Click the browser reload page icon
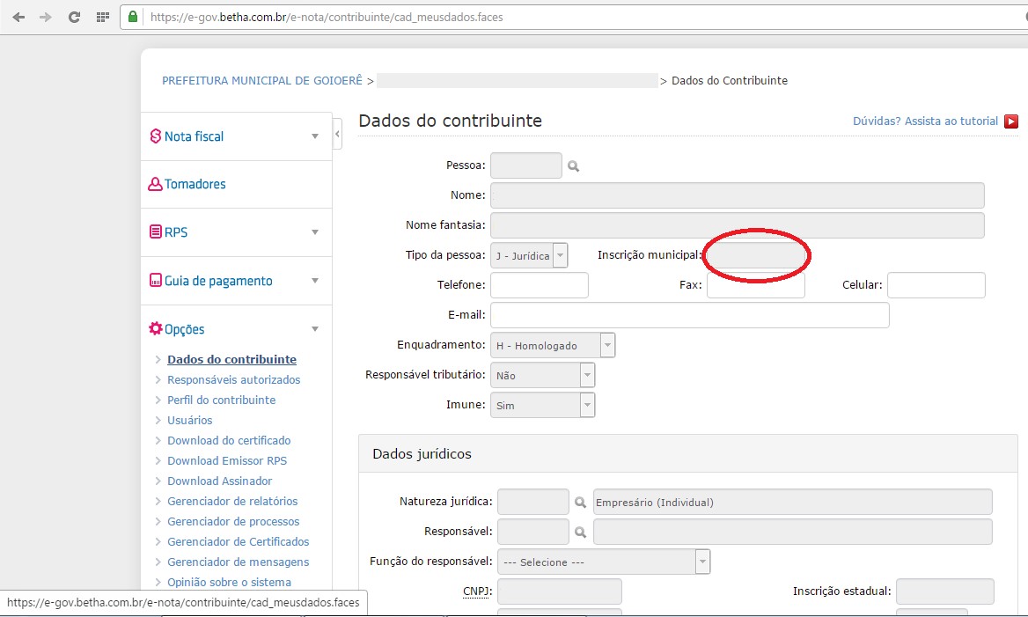The image size is (1028, 617). [74, 17]
